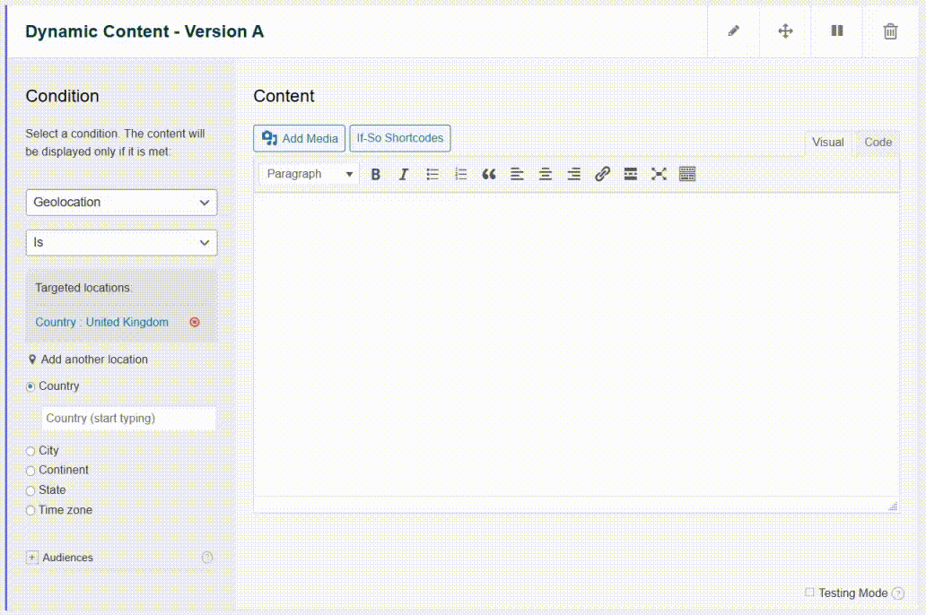This screenshot has width=926, height=615.
Task: Click the Add Media button
Action: click(x=300, y=138)
